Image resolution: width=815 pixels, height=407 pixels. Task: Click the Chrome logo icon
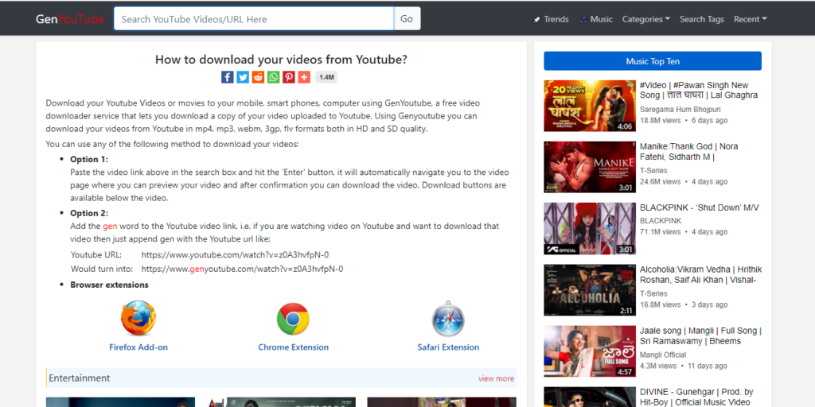point(293,319)
